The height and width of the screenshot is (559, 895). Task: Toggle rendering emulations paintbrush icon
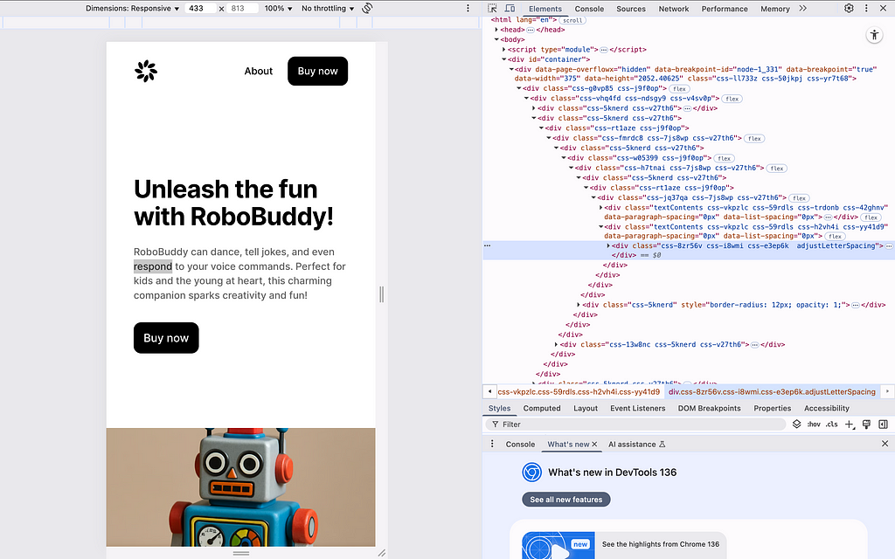point(866,424)
